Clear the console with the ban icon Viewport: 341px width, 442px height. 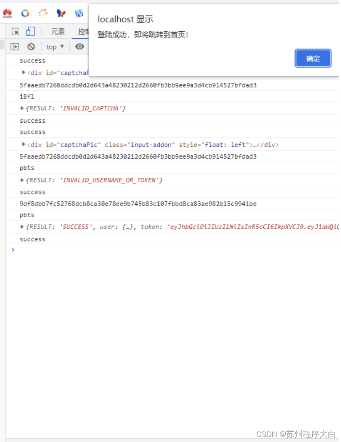click(x=31, y=47)
